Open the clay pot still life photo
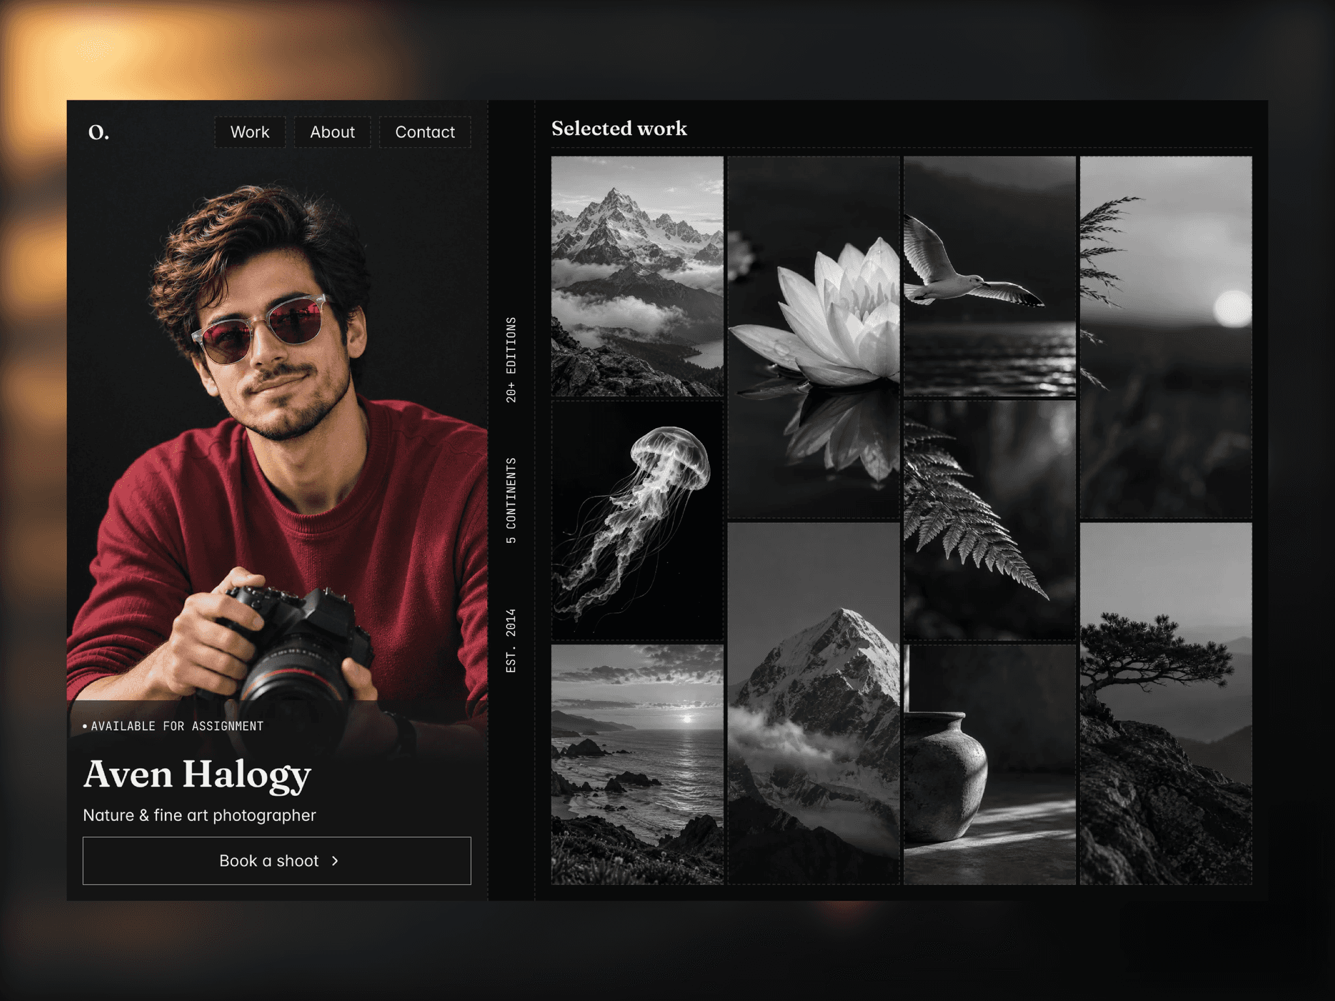 point(990,764)
